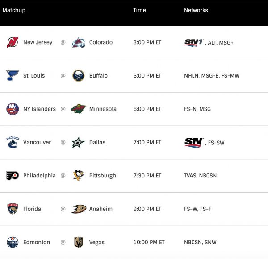Click the Anaheim Ducks logo
The image size is (268, 259).
click(x=79, y=209)
